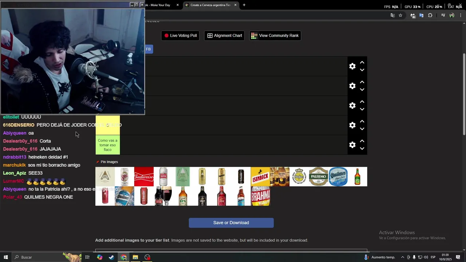This screenshot has width=466, height=262.
Task: Move the first tier row up
Action: 362,63
